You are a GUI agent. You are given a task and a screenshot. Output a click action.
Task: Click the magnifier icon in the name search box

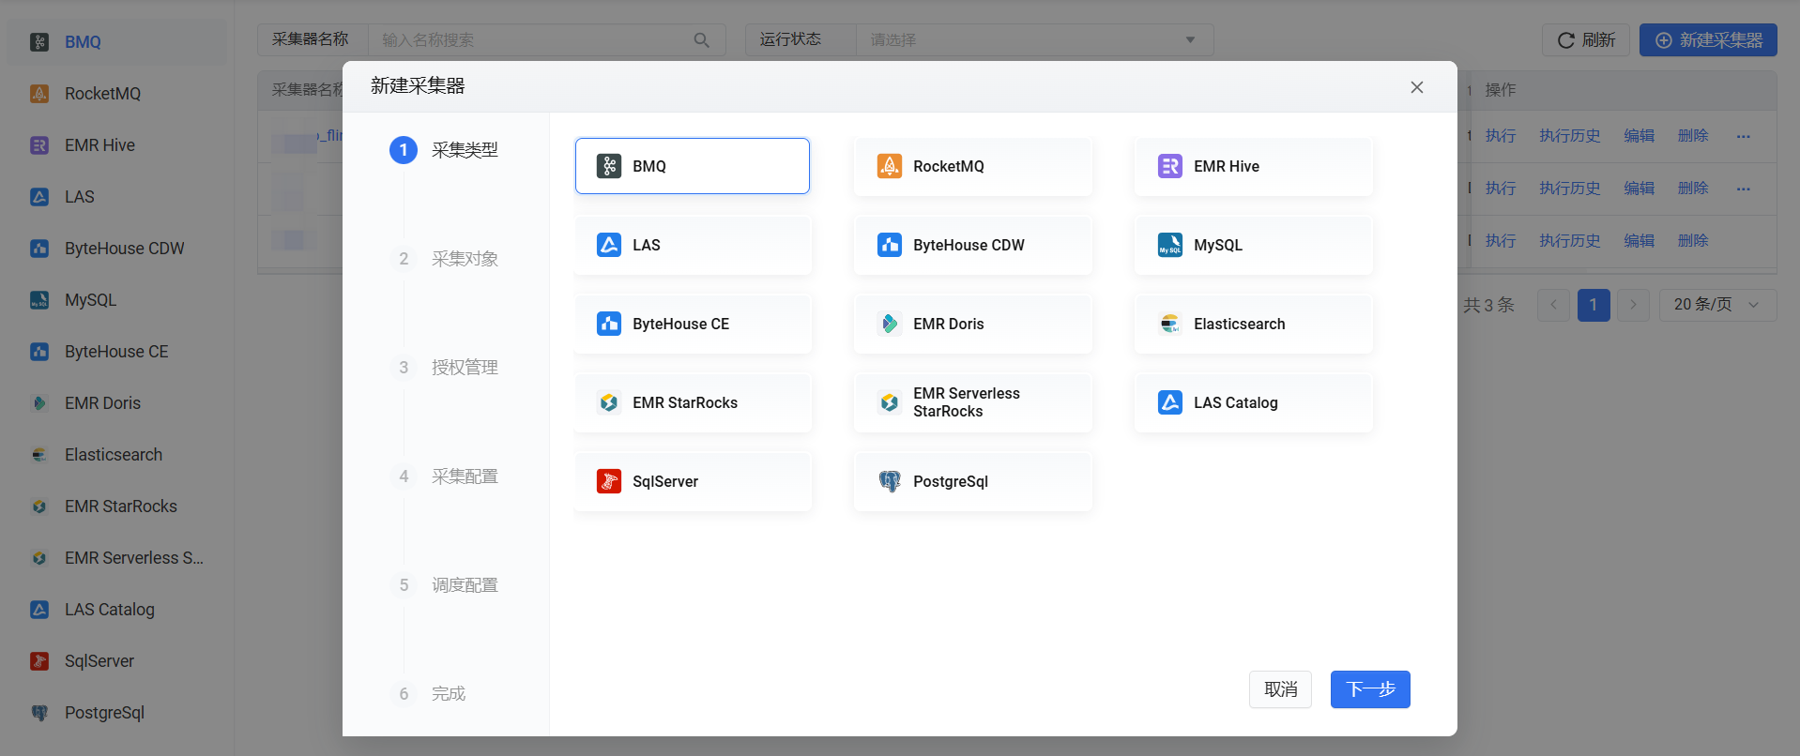702,40
